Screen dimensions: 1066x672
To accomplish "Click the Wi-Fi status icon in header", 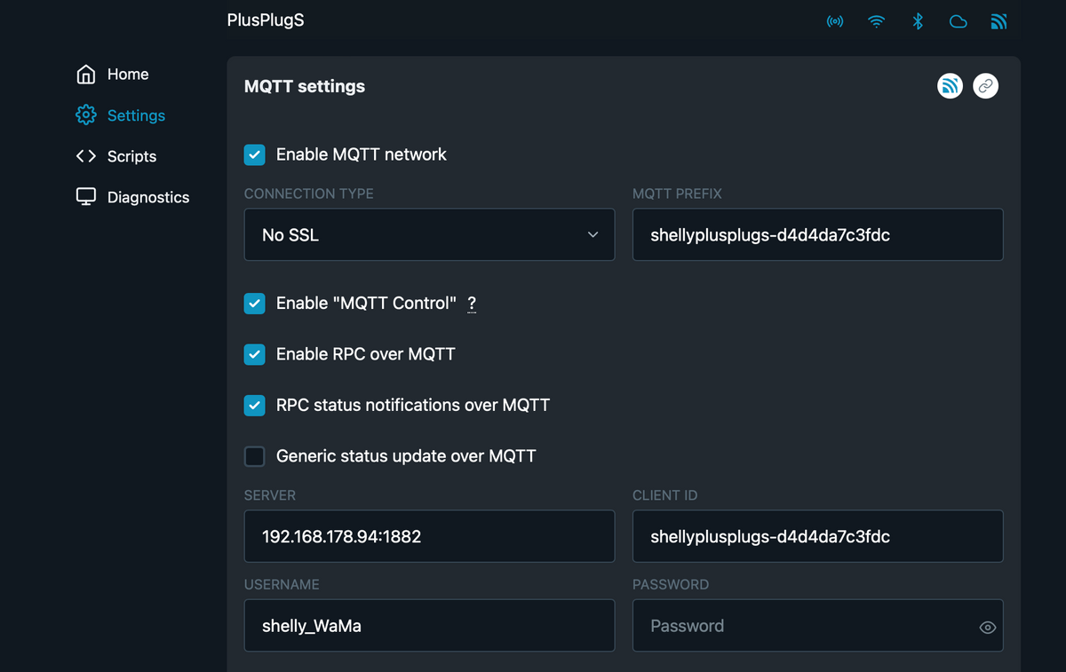I will pos(877,21).
